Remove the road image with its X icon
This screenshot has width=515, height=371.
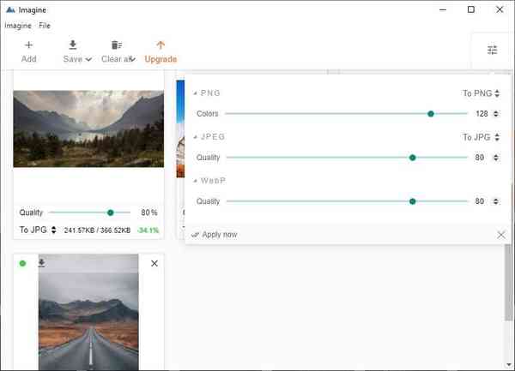(154, 263)
